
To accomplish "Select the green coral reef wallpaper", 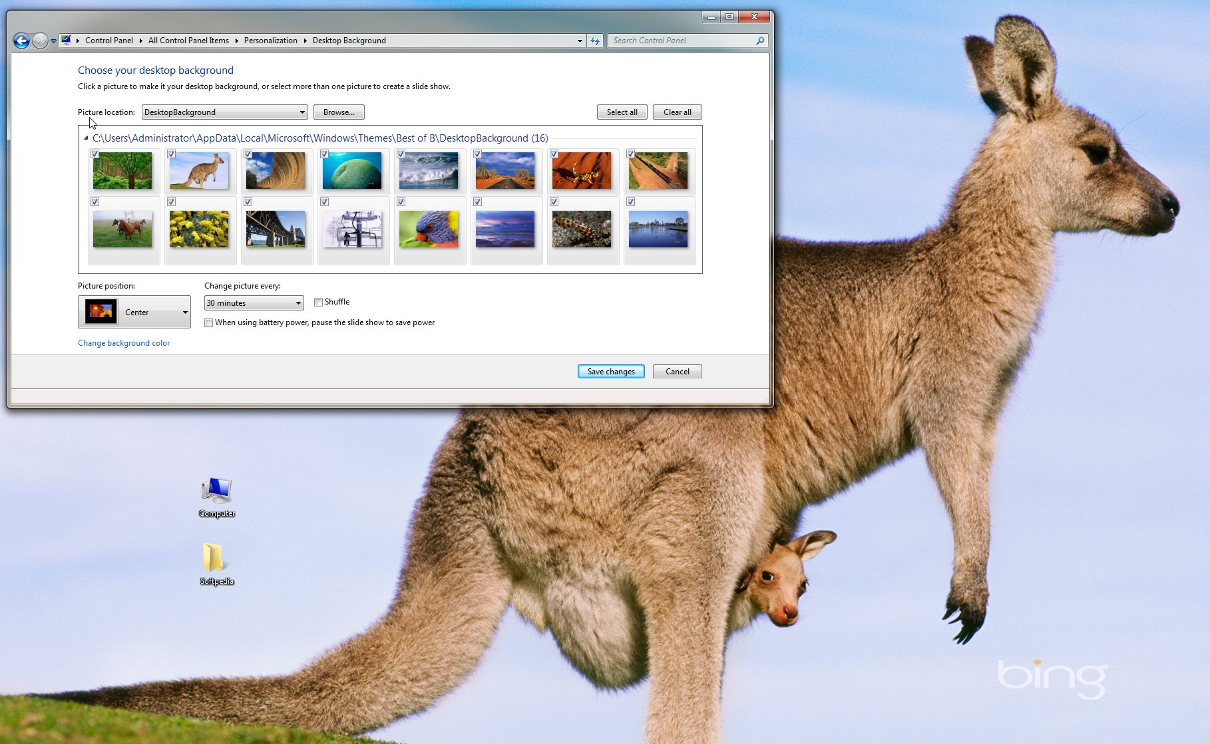I will pyautogui.click(x=352, y=171).
